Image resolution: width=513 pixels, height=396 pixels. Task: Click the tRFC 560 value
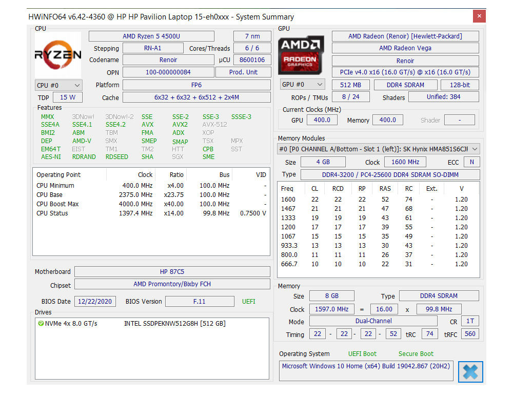click(470, 334)
